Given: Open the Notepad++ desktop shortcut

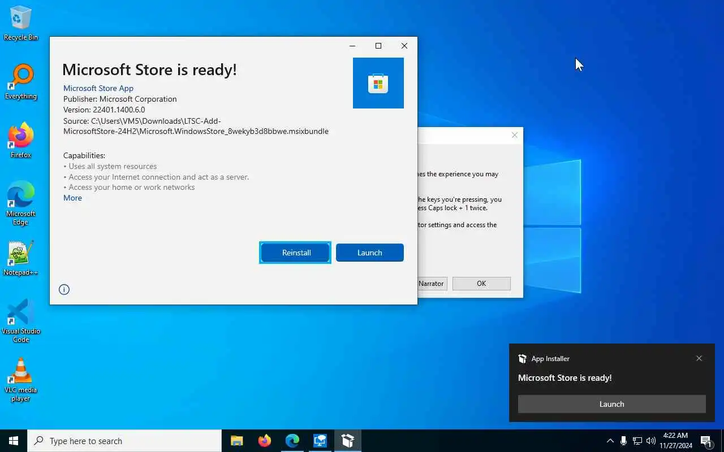Looking at the screenshot, I should click(x=21, y=259).
